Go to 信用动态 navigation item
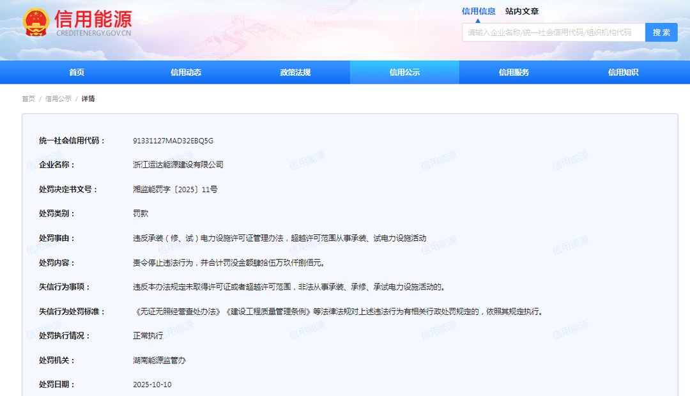The height and width of the screenshot is (396, 690). [186, 72]
